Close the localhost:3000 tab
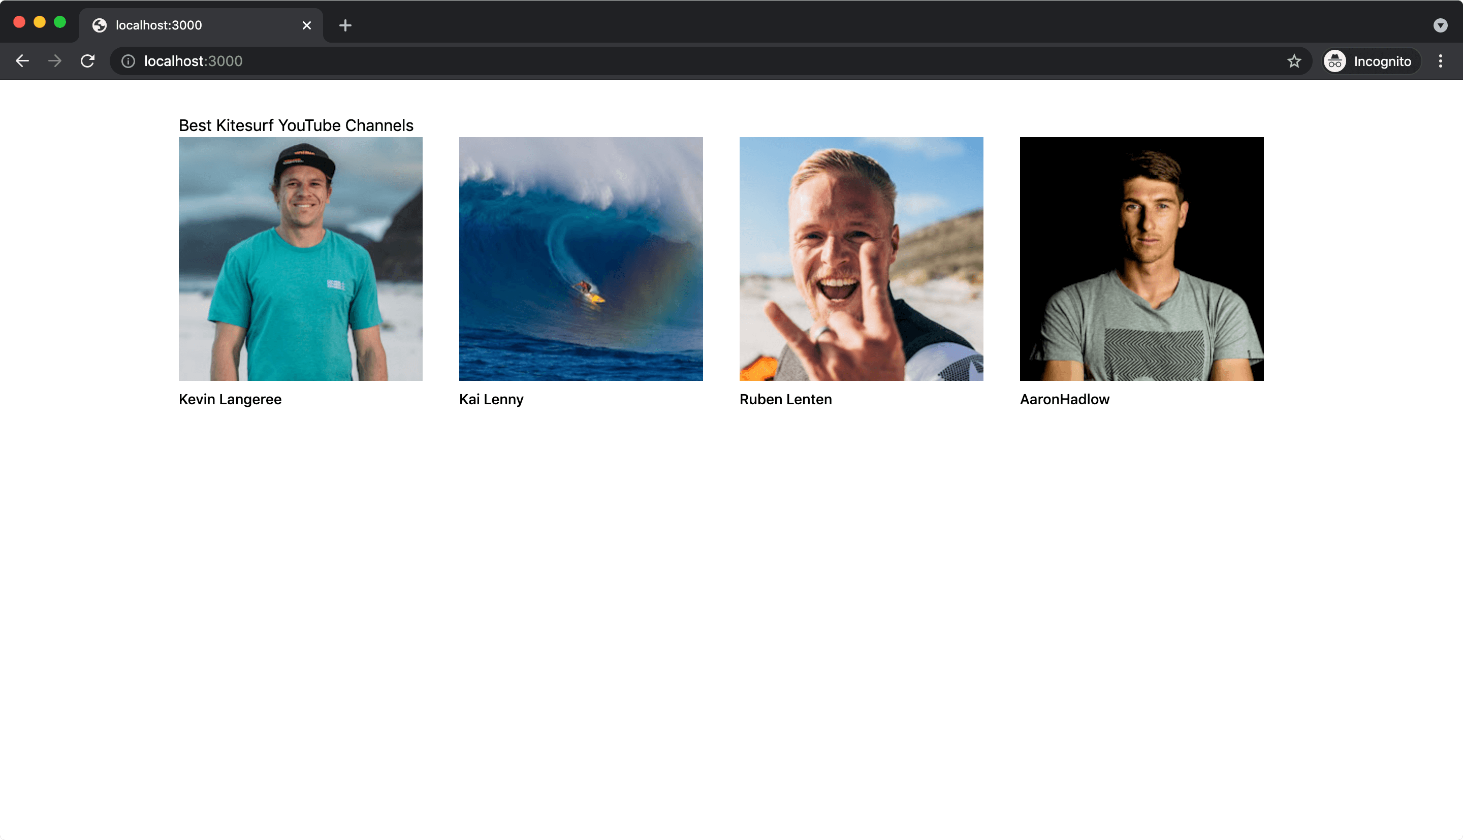The height and width of the screenshot is (840, 1463). (x=307, y=25)
